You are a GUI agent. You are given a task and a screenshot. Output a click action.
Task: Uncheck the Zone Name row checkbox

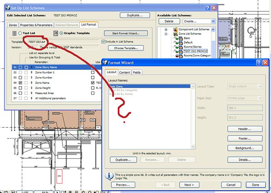coord(20,83)
